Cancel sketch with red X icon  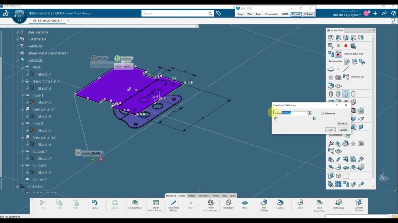[101, 159]
